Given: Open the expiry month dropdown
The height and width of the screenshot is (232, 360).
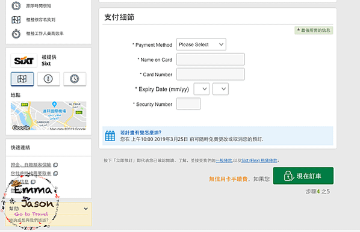Looking at the screenshot, I should tap(202, 89).
